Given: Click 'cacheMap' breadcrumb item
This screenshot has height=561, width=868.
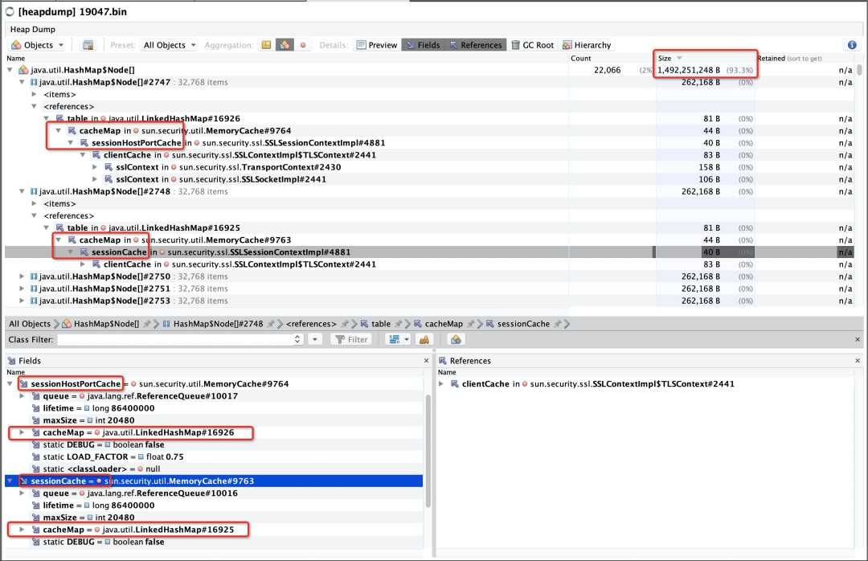Looking at the screenshot, I should tap(444, 323).
